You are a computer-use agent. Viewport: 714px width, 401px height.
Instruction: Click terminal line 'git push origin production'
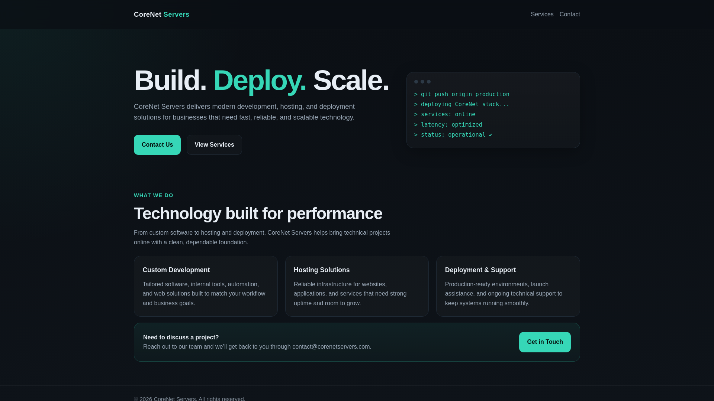pyautogui.click(x=461, y=94)
